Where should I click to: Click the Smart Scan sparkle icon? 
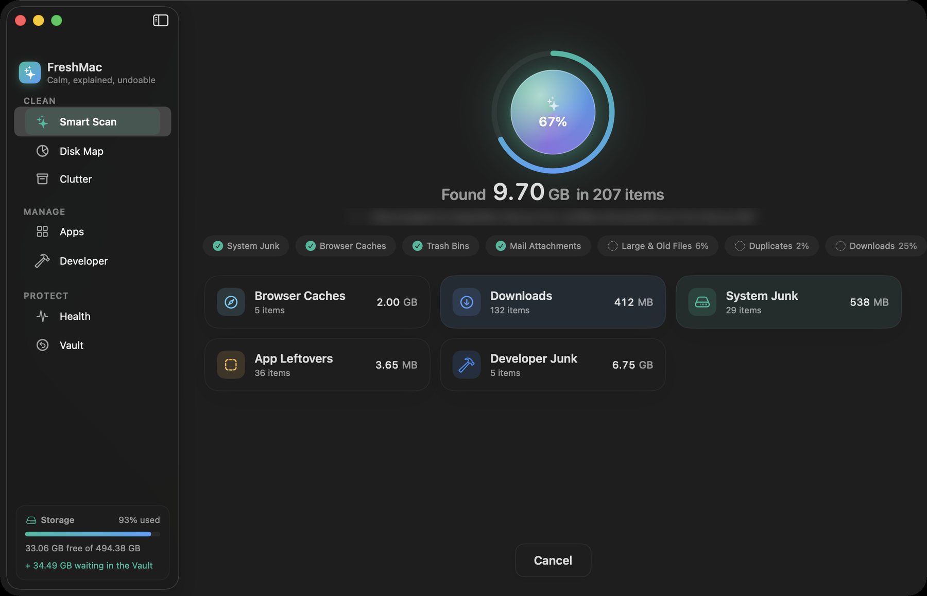[x=42, y=122]
